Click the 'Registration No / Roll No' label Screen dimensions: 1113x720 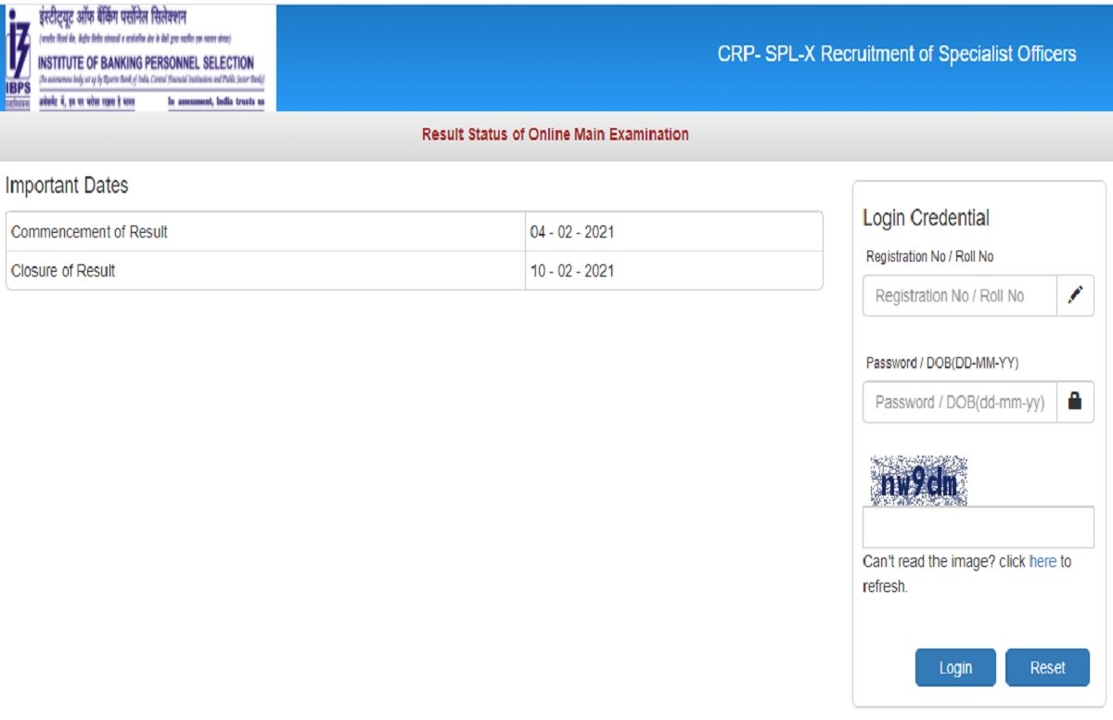[x=929, y=256]
